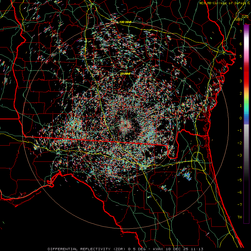This screenshot has height=251, width=251.
Task: Click the -1 value on the scale
Action: tap(240, 131)
